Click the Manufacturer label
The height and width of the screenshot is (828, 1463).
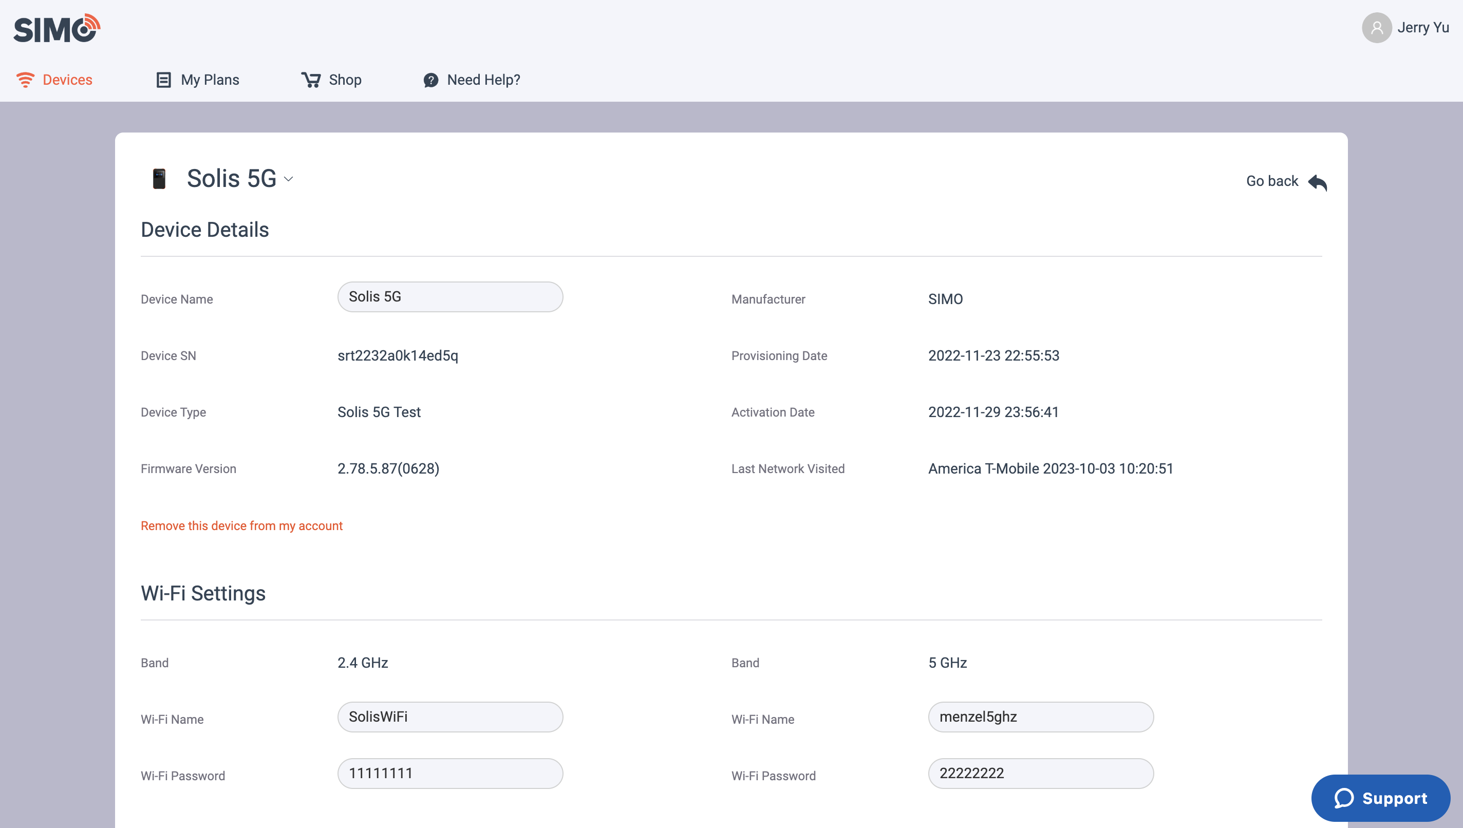pyautogui.click(x=768, y=299)
